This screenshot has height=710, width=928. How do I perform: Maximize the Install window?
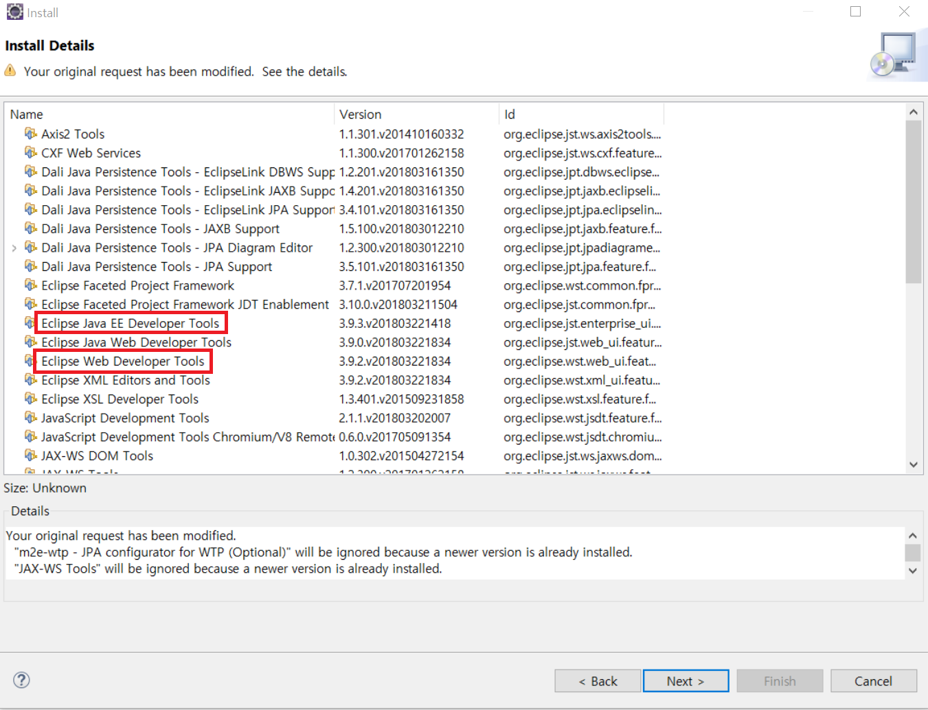pos(855,12)
